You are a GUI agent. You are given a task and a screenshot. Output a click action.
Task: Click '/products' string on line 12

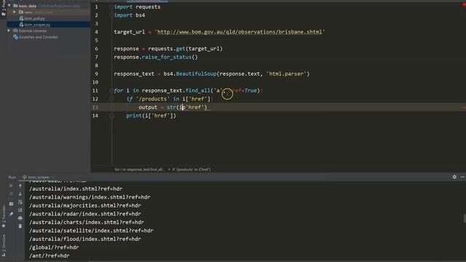[151, 99]
